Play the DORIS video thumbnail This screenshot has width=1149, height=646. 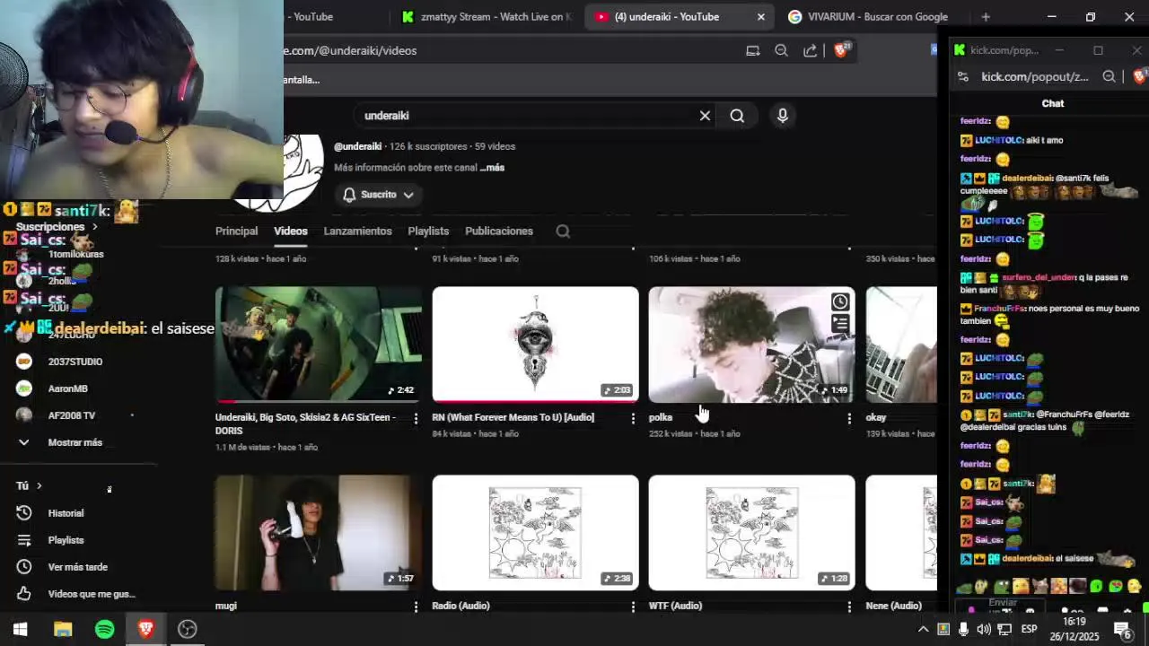point(319,345)
